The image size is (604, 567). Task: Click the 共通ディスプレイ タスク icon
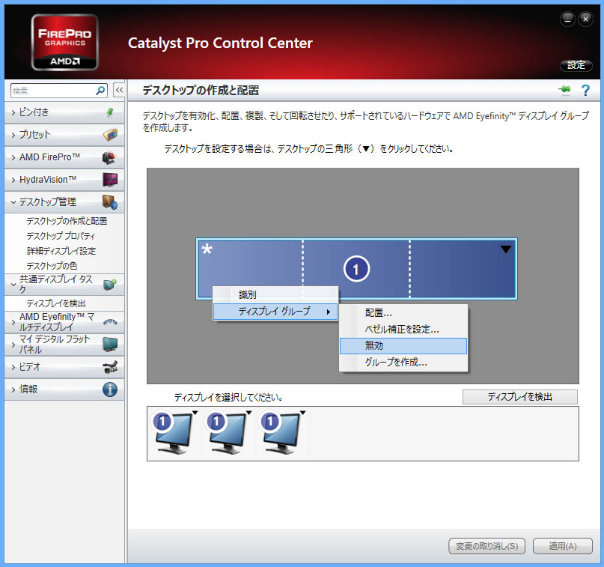pyautogui.click(x=110, y=285)
